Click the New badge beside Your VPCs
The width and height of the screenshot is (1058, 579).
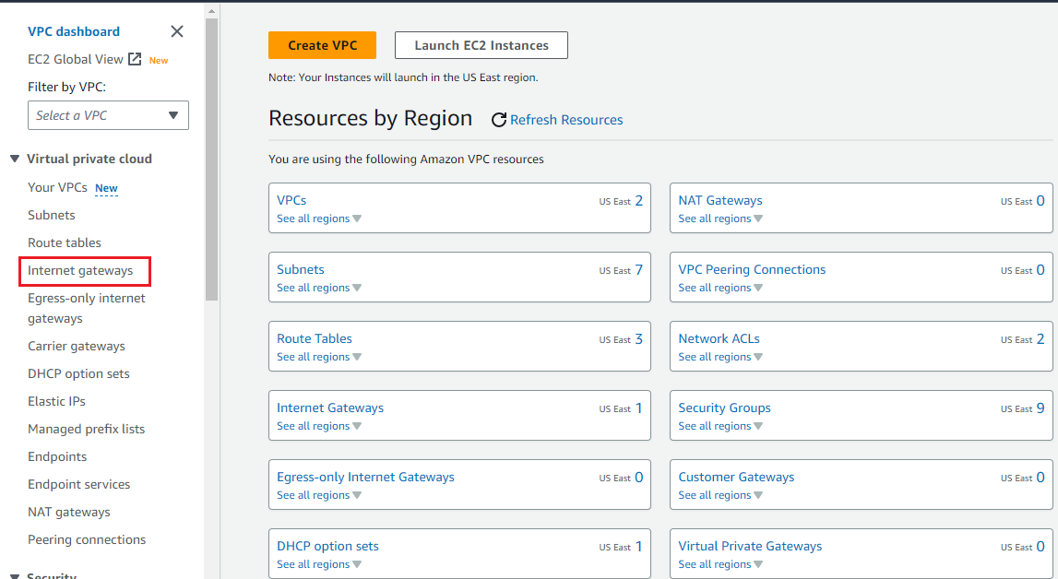[x=107, y=188]
